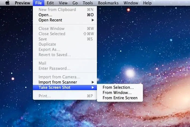Click the Take Screen Shot menu item
The width and height of the screenshot is (190, 127).
pyautogui.click(x=65, y=87)
